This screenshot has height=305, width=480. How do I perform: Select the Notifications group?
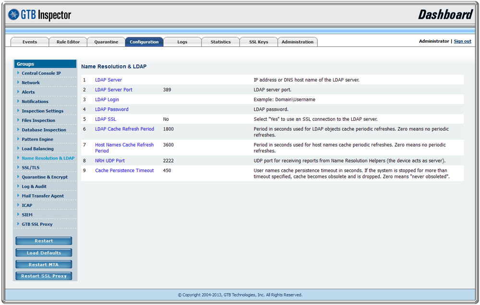[35, 102]
